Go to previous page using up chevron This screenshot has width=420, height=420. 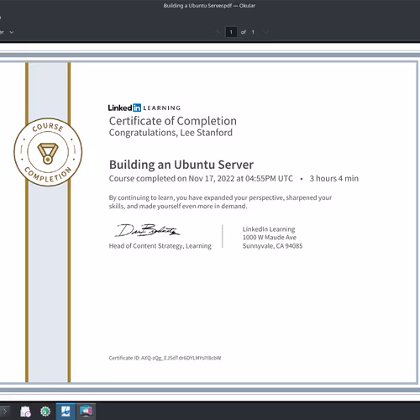click(x=218, y=32)
